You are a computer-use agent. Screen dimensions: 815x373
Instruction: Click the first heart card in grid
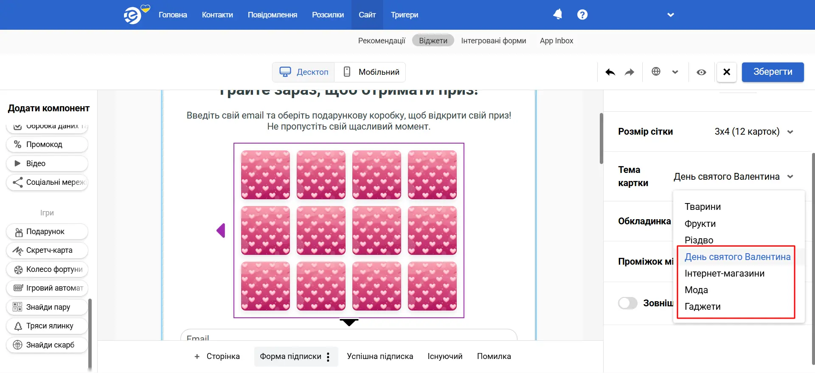pos(265,175)
